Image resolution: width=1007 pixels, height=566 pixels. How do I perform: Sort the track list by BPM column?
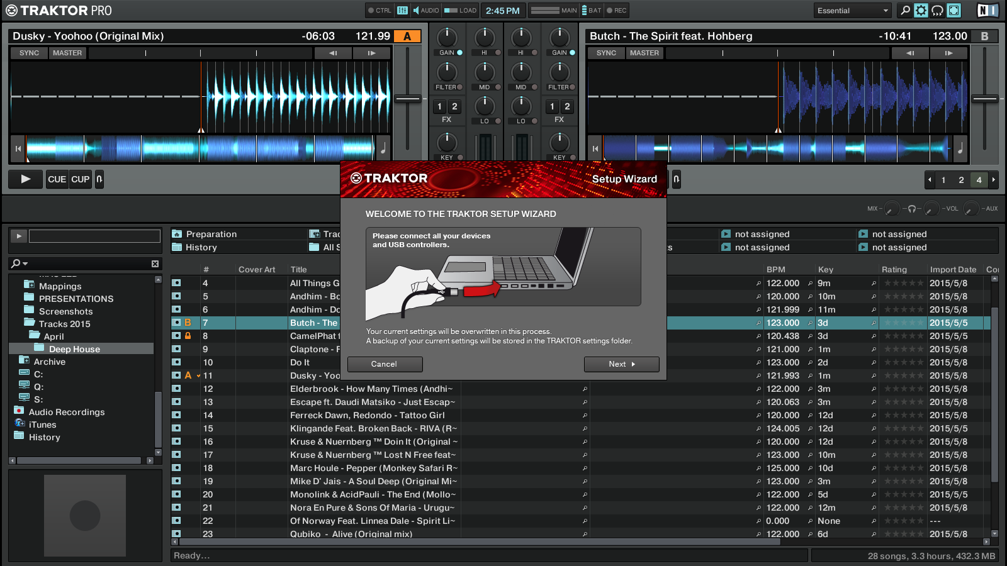(775, 269)
